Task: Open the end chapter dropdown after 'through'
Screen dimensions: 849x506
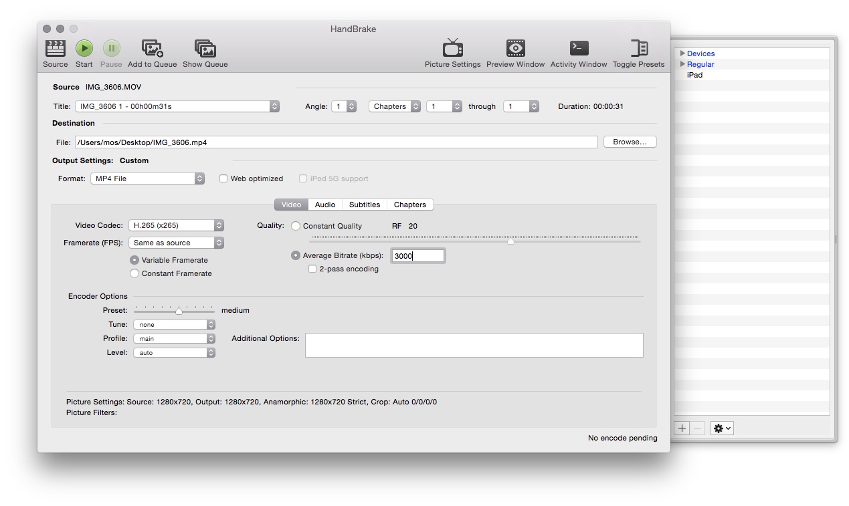Action: [521, 106]
